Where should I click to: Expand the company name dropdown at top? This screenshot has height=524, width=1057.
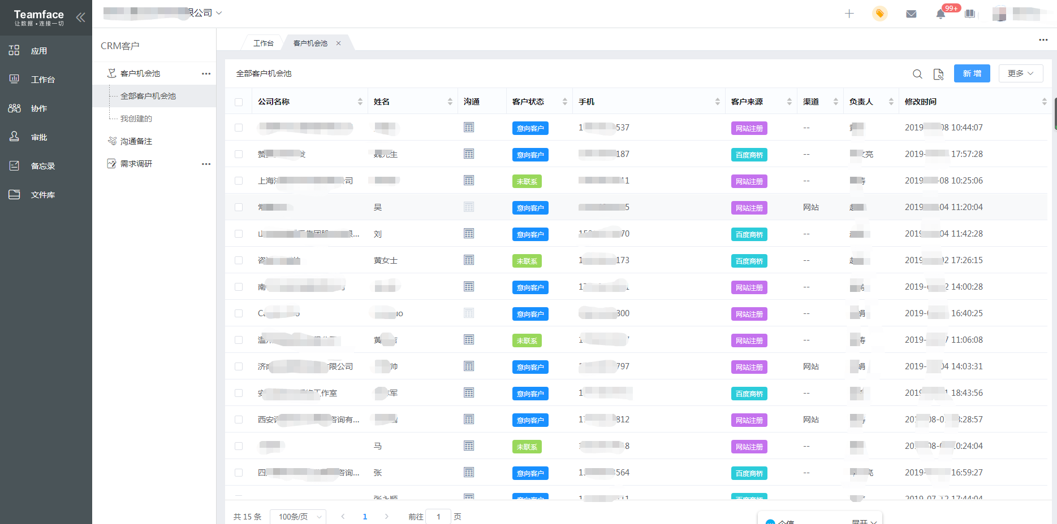coord(219,13)
